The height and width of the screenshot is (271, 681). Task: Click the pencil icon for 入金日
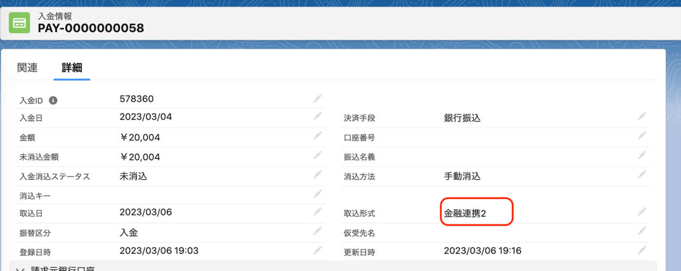tap(317, 117)
